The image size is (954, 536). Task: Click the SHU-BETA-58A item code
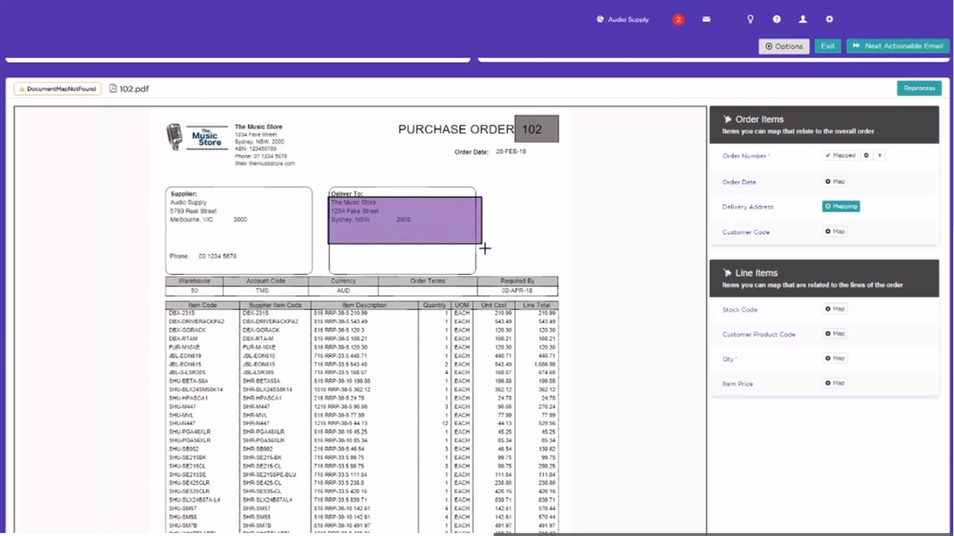189,381
